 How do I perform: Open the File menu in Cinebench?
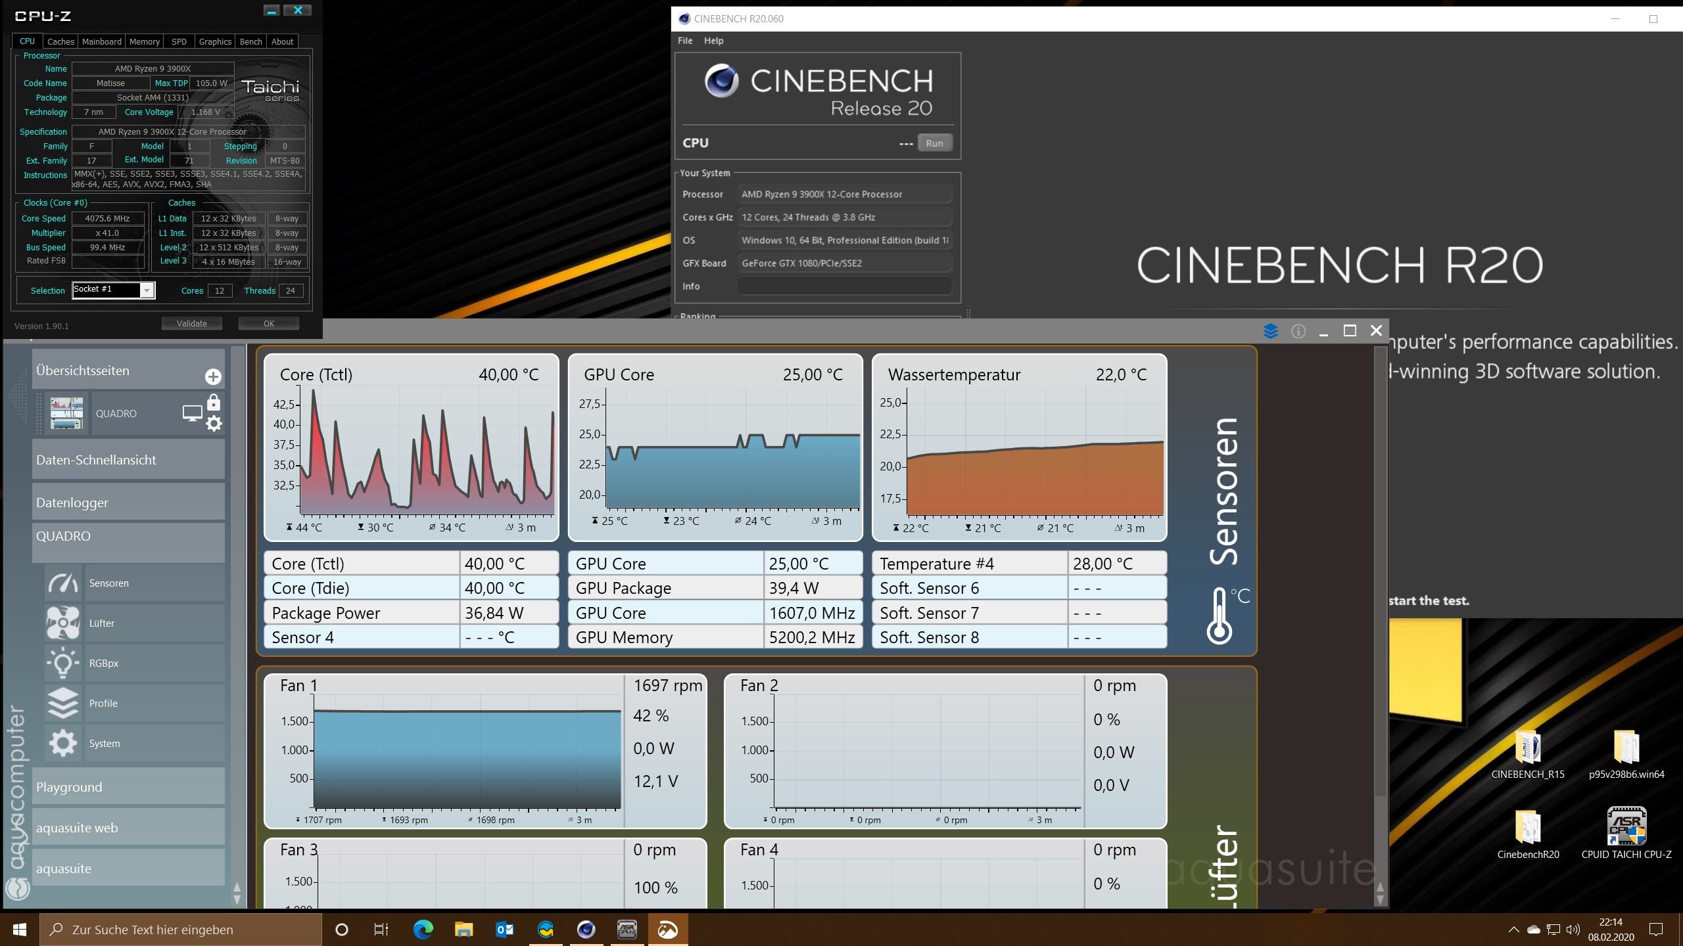coord(685,41)
